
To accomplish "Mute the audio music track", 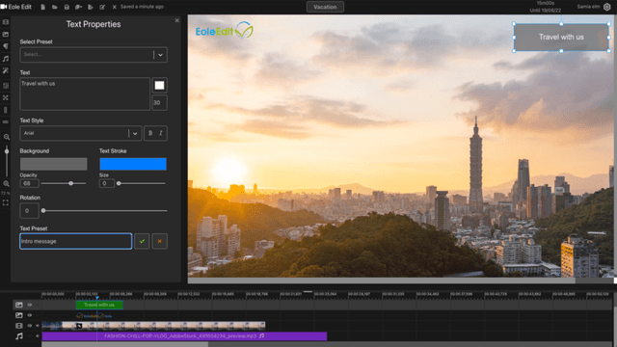I will tap(38, 336).
